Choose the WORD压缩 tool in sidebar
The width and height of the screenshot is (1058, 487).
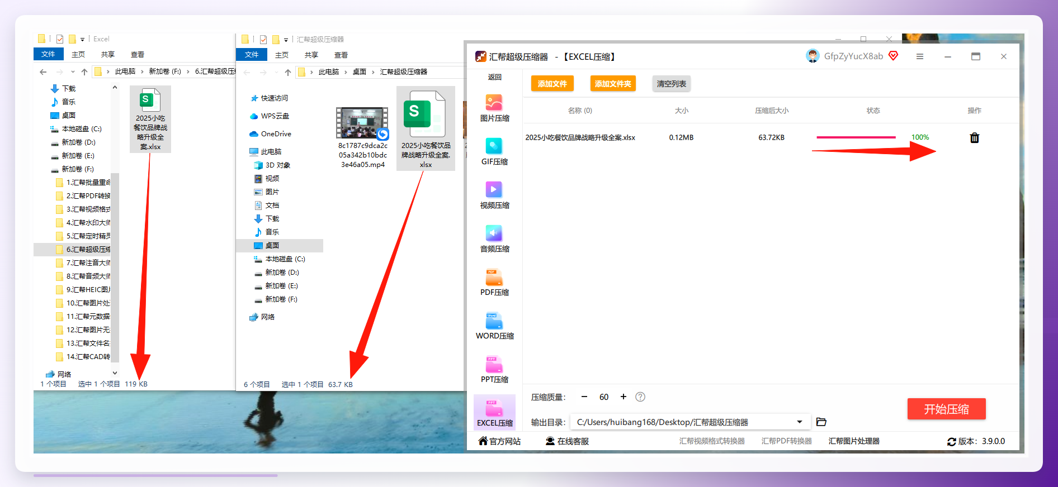point(494,326)
